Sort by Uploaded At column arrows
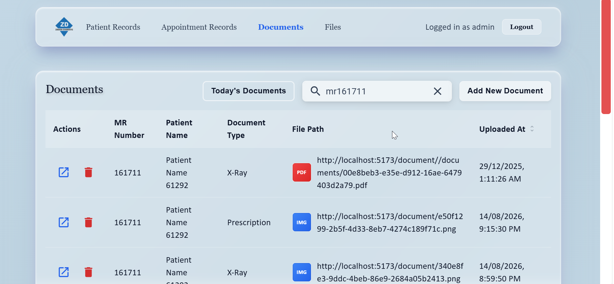 point(532,129)
